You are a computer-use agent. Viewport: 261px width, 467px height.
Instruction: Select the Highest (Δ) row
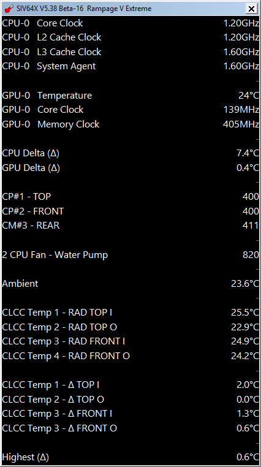pyautogui.click(x=130, y=457)
